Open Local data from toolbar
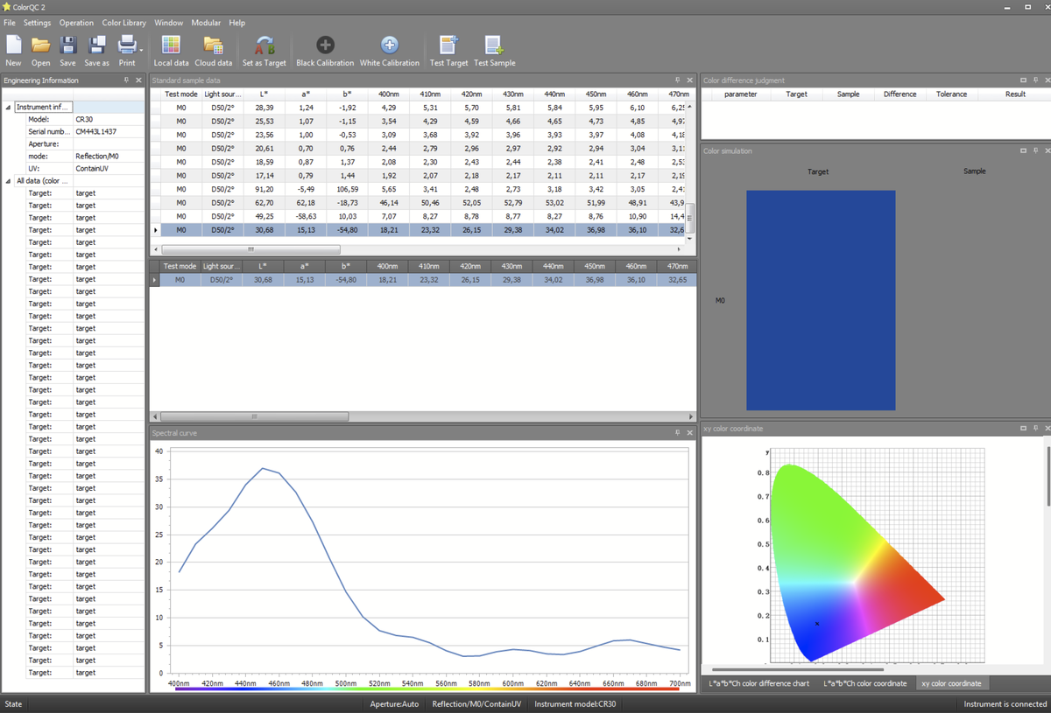Screen dimensions: 1051x713 171,45
